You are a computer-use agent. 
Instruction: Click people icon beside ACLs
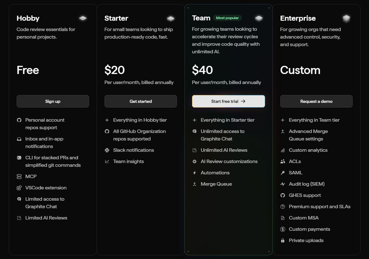click(283, 161)
